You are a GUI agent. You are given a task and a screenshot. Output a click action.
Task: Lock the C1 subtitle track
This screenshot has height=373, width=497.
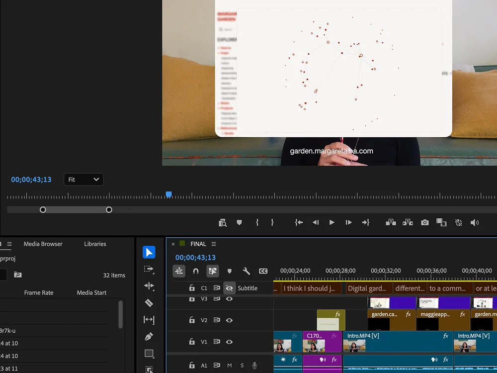tap(192, 287)
